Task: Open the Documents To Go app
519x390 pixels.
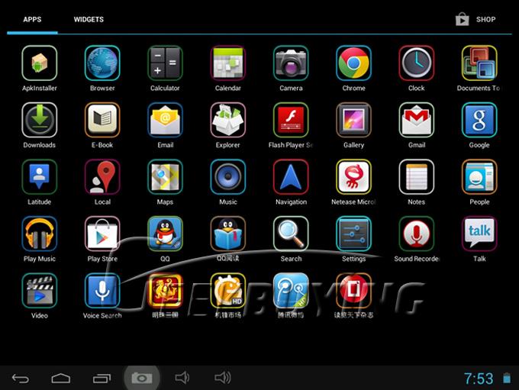Action: (x=479, y=63)
